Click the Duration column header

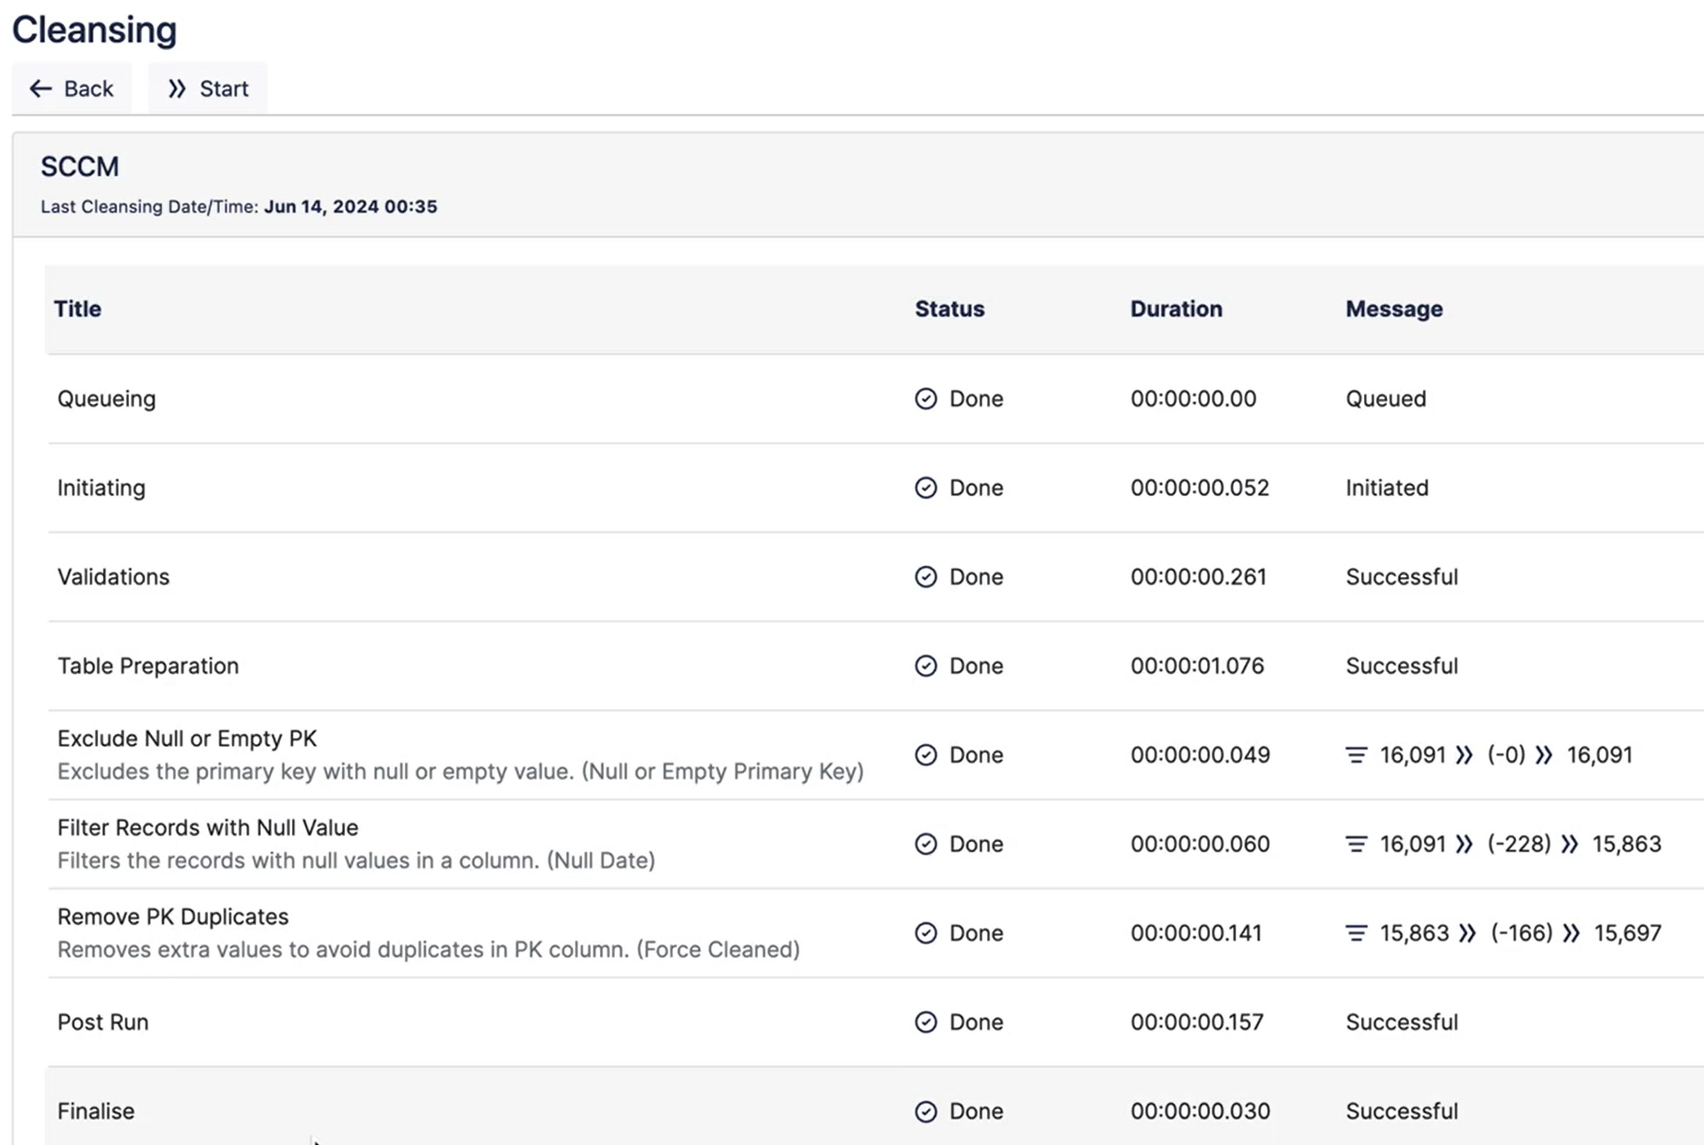1175,309
